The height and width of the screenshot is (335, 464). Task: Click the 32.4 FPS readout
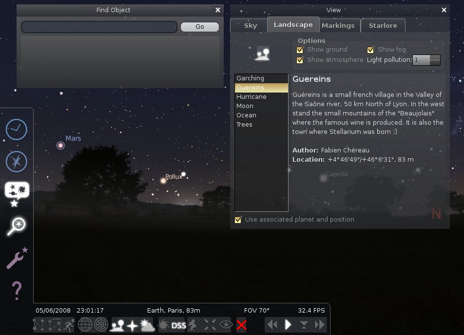pos(311,311)
